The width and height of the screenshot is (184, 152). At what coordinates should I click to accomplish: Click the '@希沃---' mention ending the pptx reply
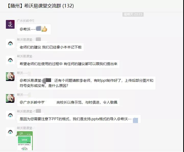pos(128,119)
